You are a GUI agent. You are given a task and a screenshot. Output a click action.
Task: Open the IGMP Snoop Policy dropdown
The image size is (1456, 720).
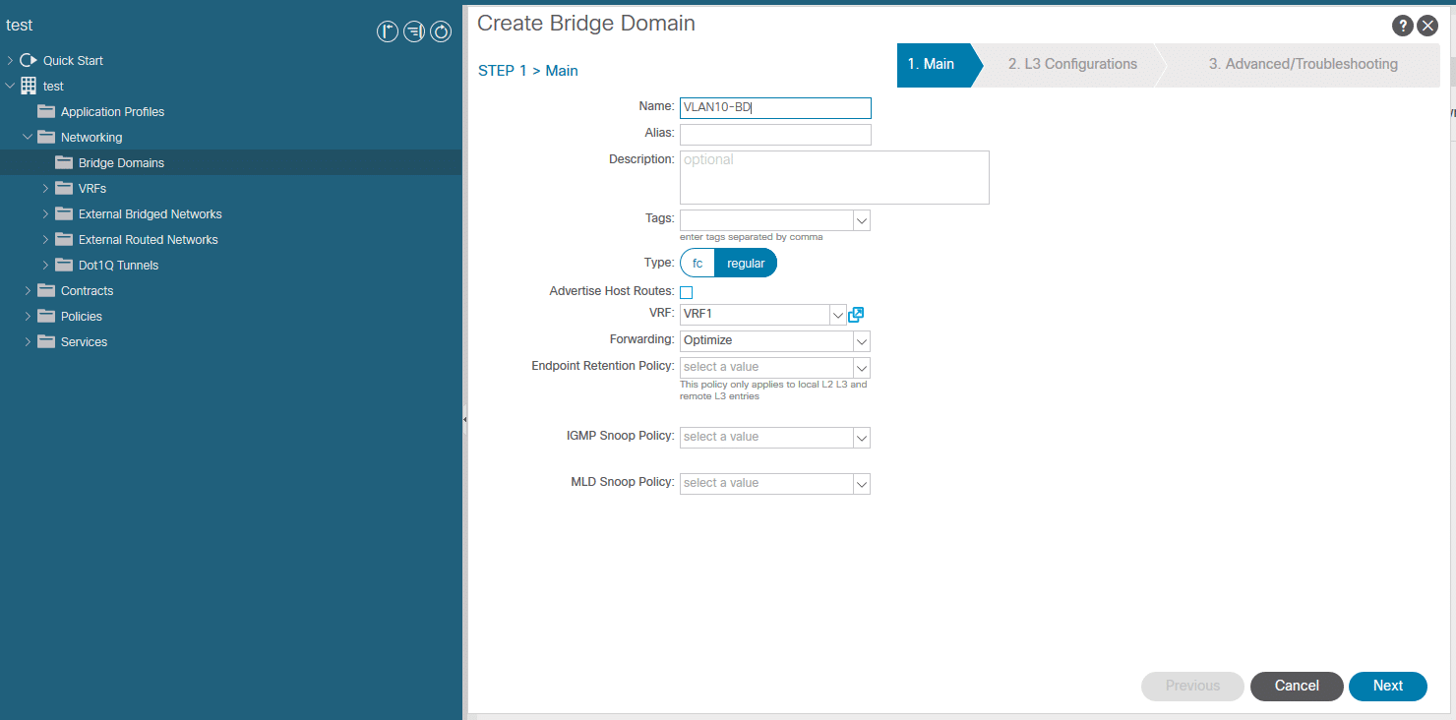861,437
